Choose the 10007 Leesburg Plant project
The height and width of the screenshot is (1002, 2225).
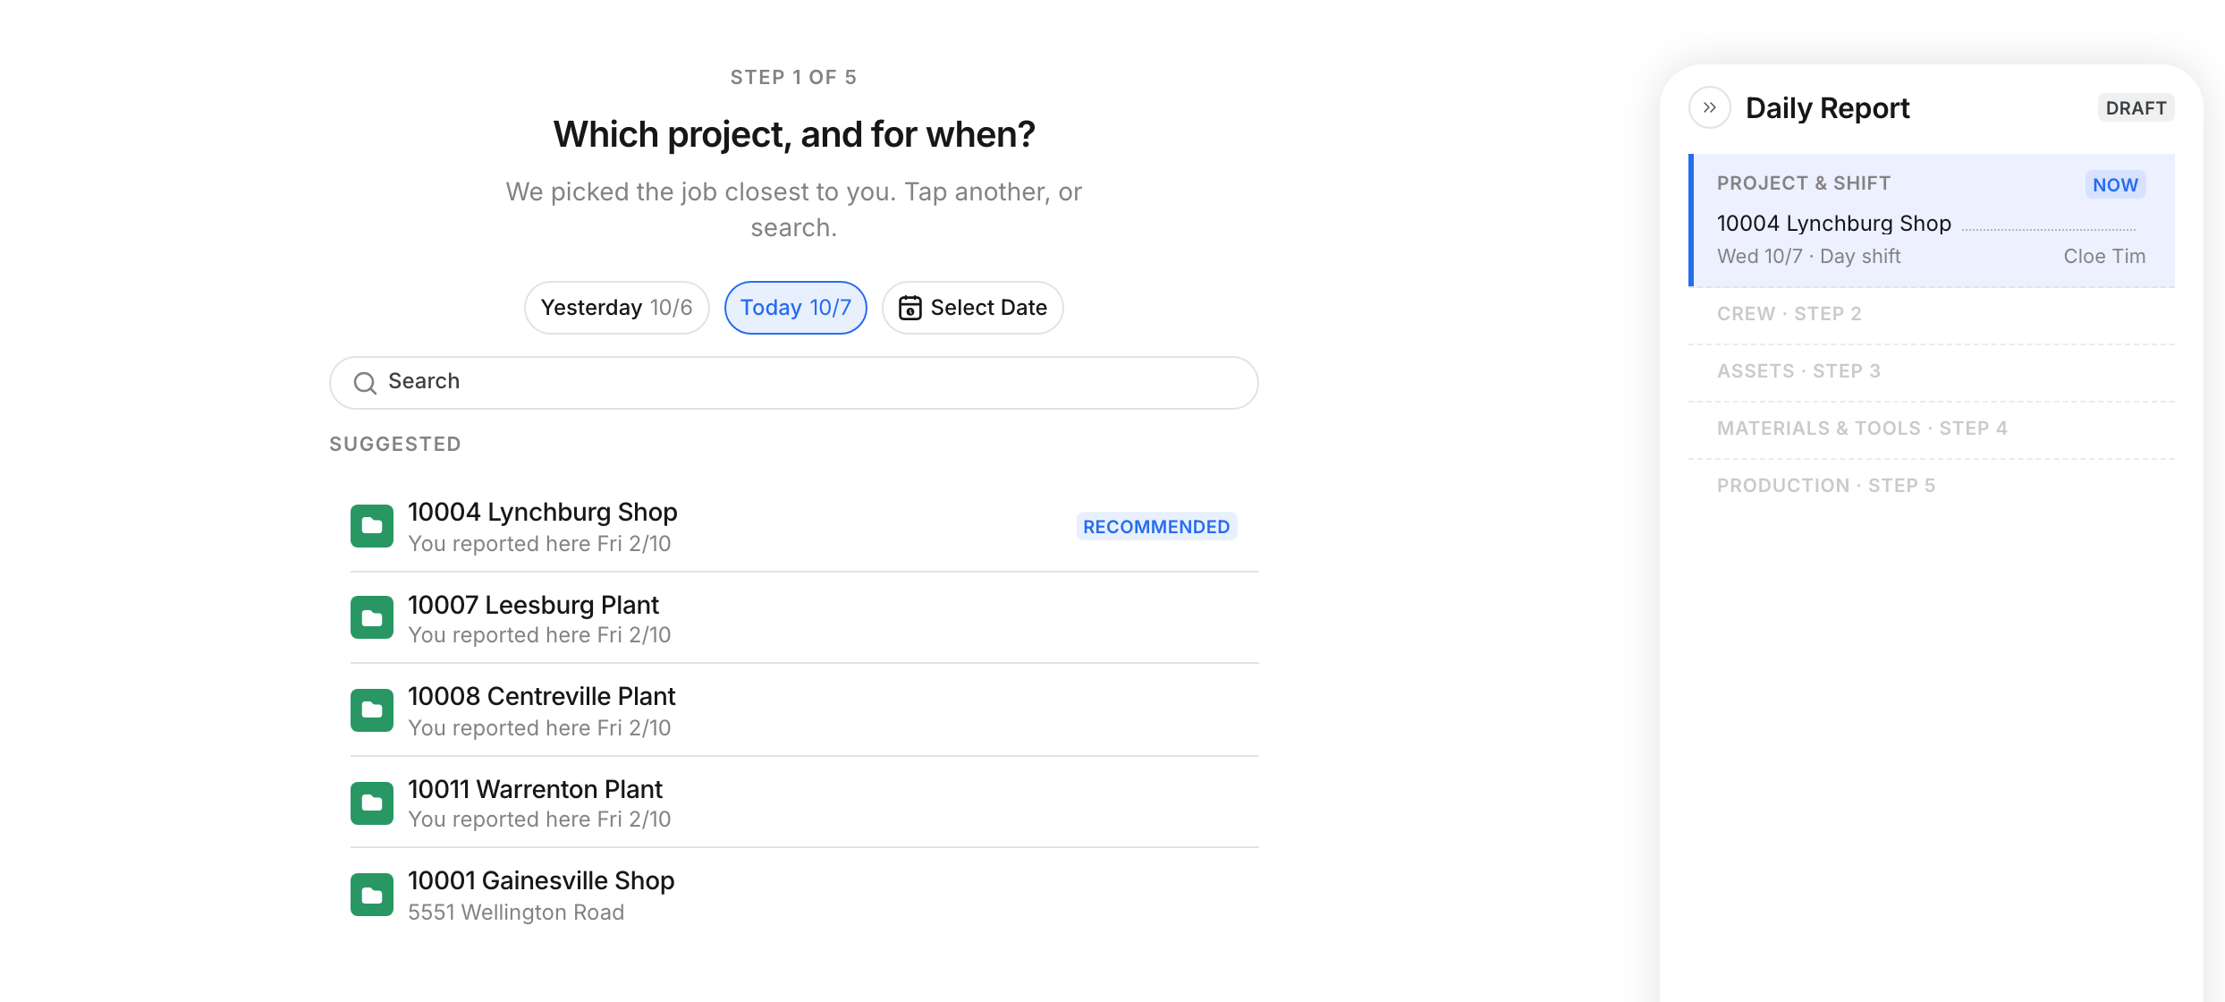pyautogui.click(x=805, y=618)
